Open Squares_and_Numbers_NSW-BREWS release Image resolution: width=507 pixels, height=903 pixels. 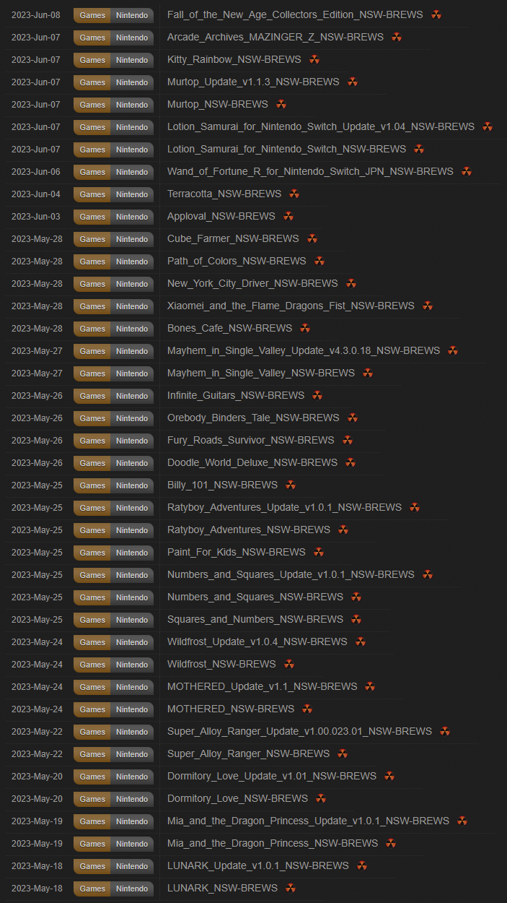(255, 619)
